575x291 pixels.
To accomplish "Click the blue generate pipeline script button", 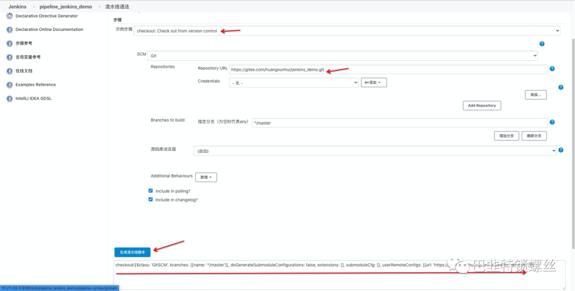I will point(133,252).
